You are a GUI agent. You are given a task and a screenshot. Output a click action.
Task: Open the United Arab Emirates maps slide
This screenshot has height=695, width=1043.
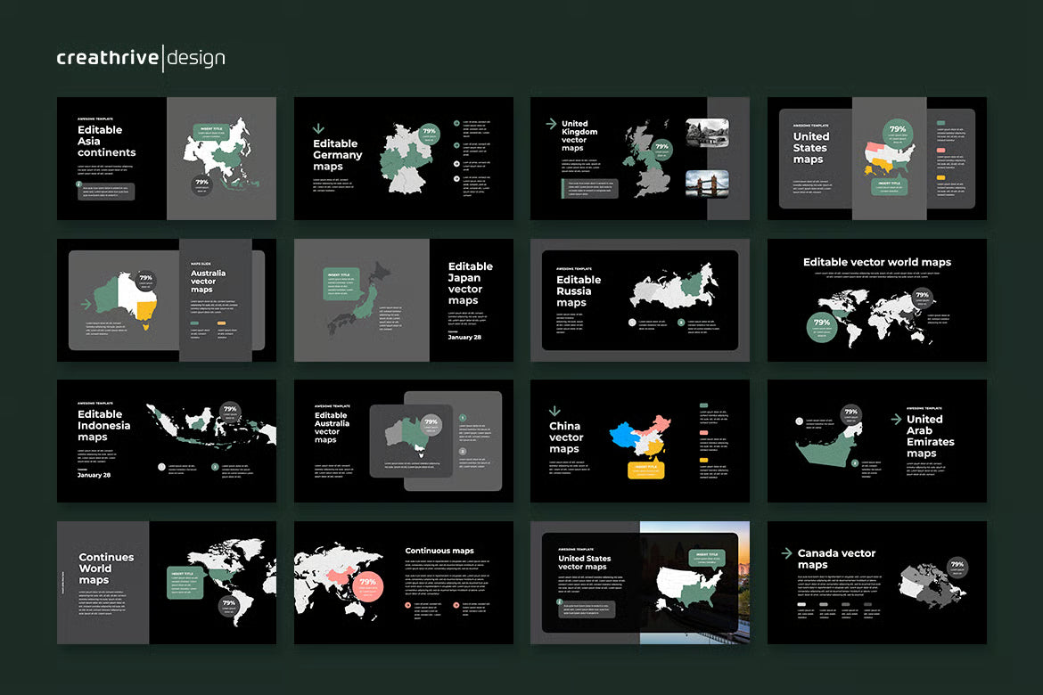876,441
